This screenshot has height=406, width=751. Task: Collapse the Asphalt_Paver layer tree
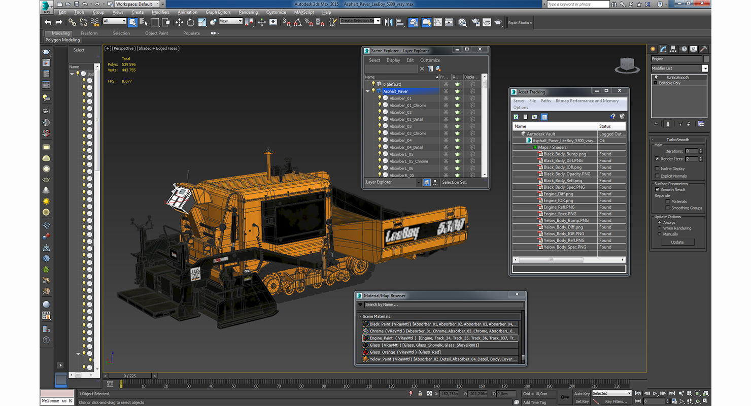(368, 91)
